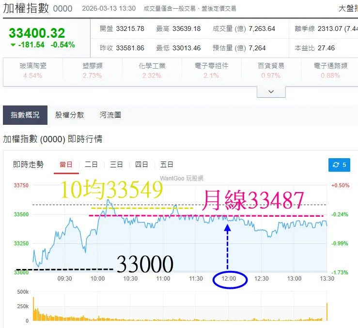Viewport: 358px width, 328px height.
Task: Open the 電子零組件 sector at 2.1%
Action: 212,71
